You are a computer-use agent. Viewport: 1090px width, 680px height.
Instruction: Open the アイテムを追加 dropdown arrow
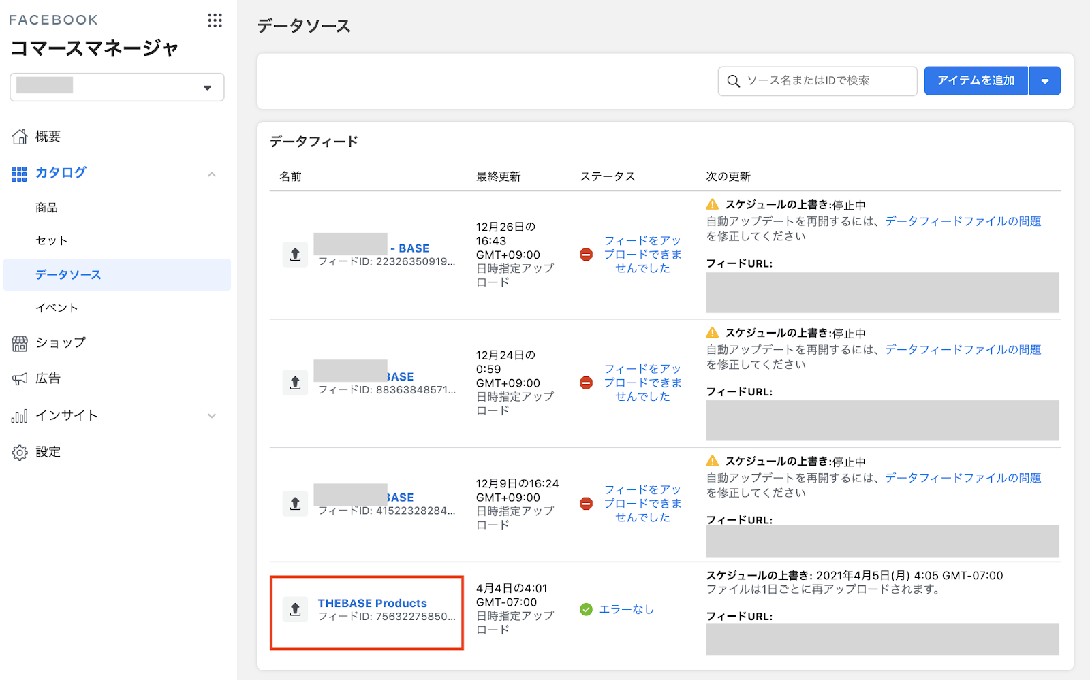tap(1045, 81)
